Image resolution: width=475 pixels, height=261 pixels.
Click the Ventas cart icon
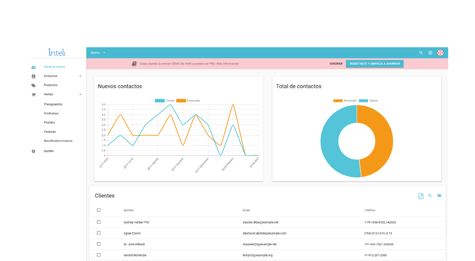click(x=33, y=95)
